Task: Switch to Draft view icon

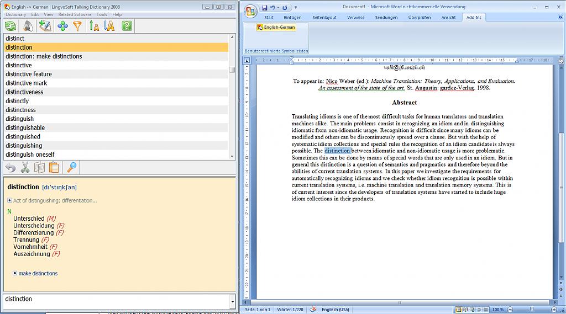Action: [x=486, y=310]
